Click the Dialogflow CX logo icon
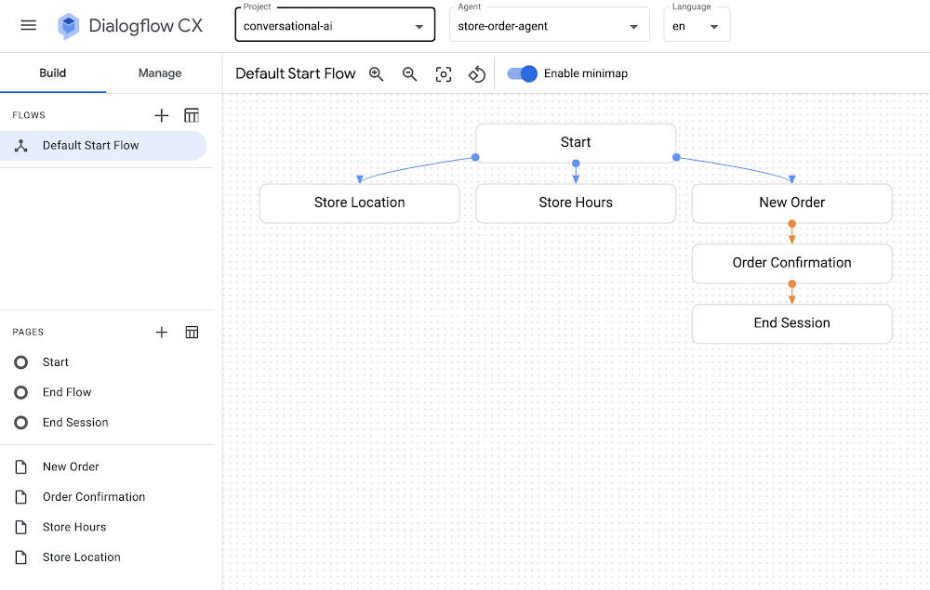Image resolution: width=930 pixels, height=590 pixels. [x=68, y=26]
